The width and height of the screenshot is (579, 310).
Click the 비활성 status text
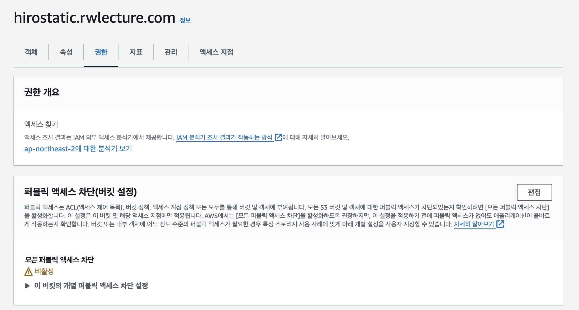44,271
